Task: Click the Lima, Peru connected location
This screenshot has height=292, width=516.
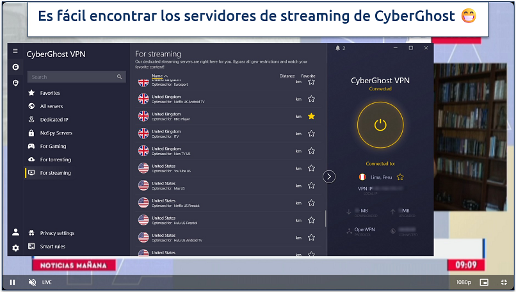Action: [x=381, y=177]
